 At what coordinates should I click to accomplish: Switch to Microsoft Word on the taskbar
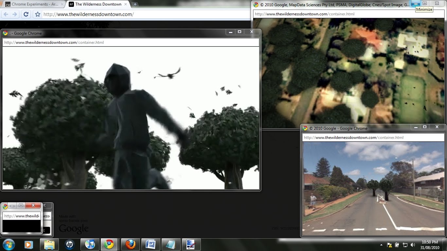point(151,244)
